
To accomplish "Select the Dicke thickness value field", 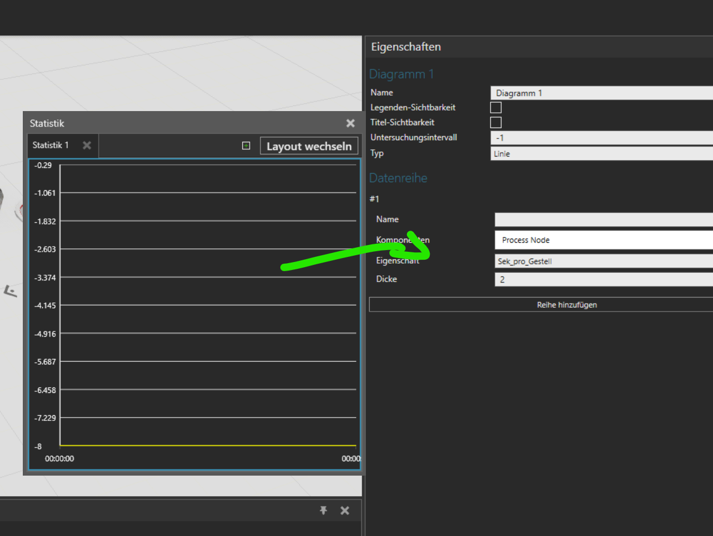I will [603, 280].
